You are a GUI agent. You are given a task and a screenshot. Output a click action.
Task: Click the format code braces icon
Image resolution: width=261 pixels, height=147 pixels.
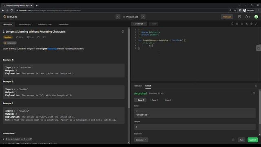tap(237, 24)
